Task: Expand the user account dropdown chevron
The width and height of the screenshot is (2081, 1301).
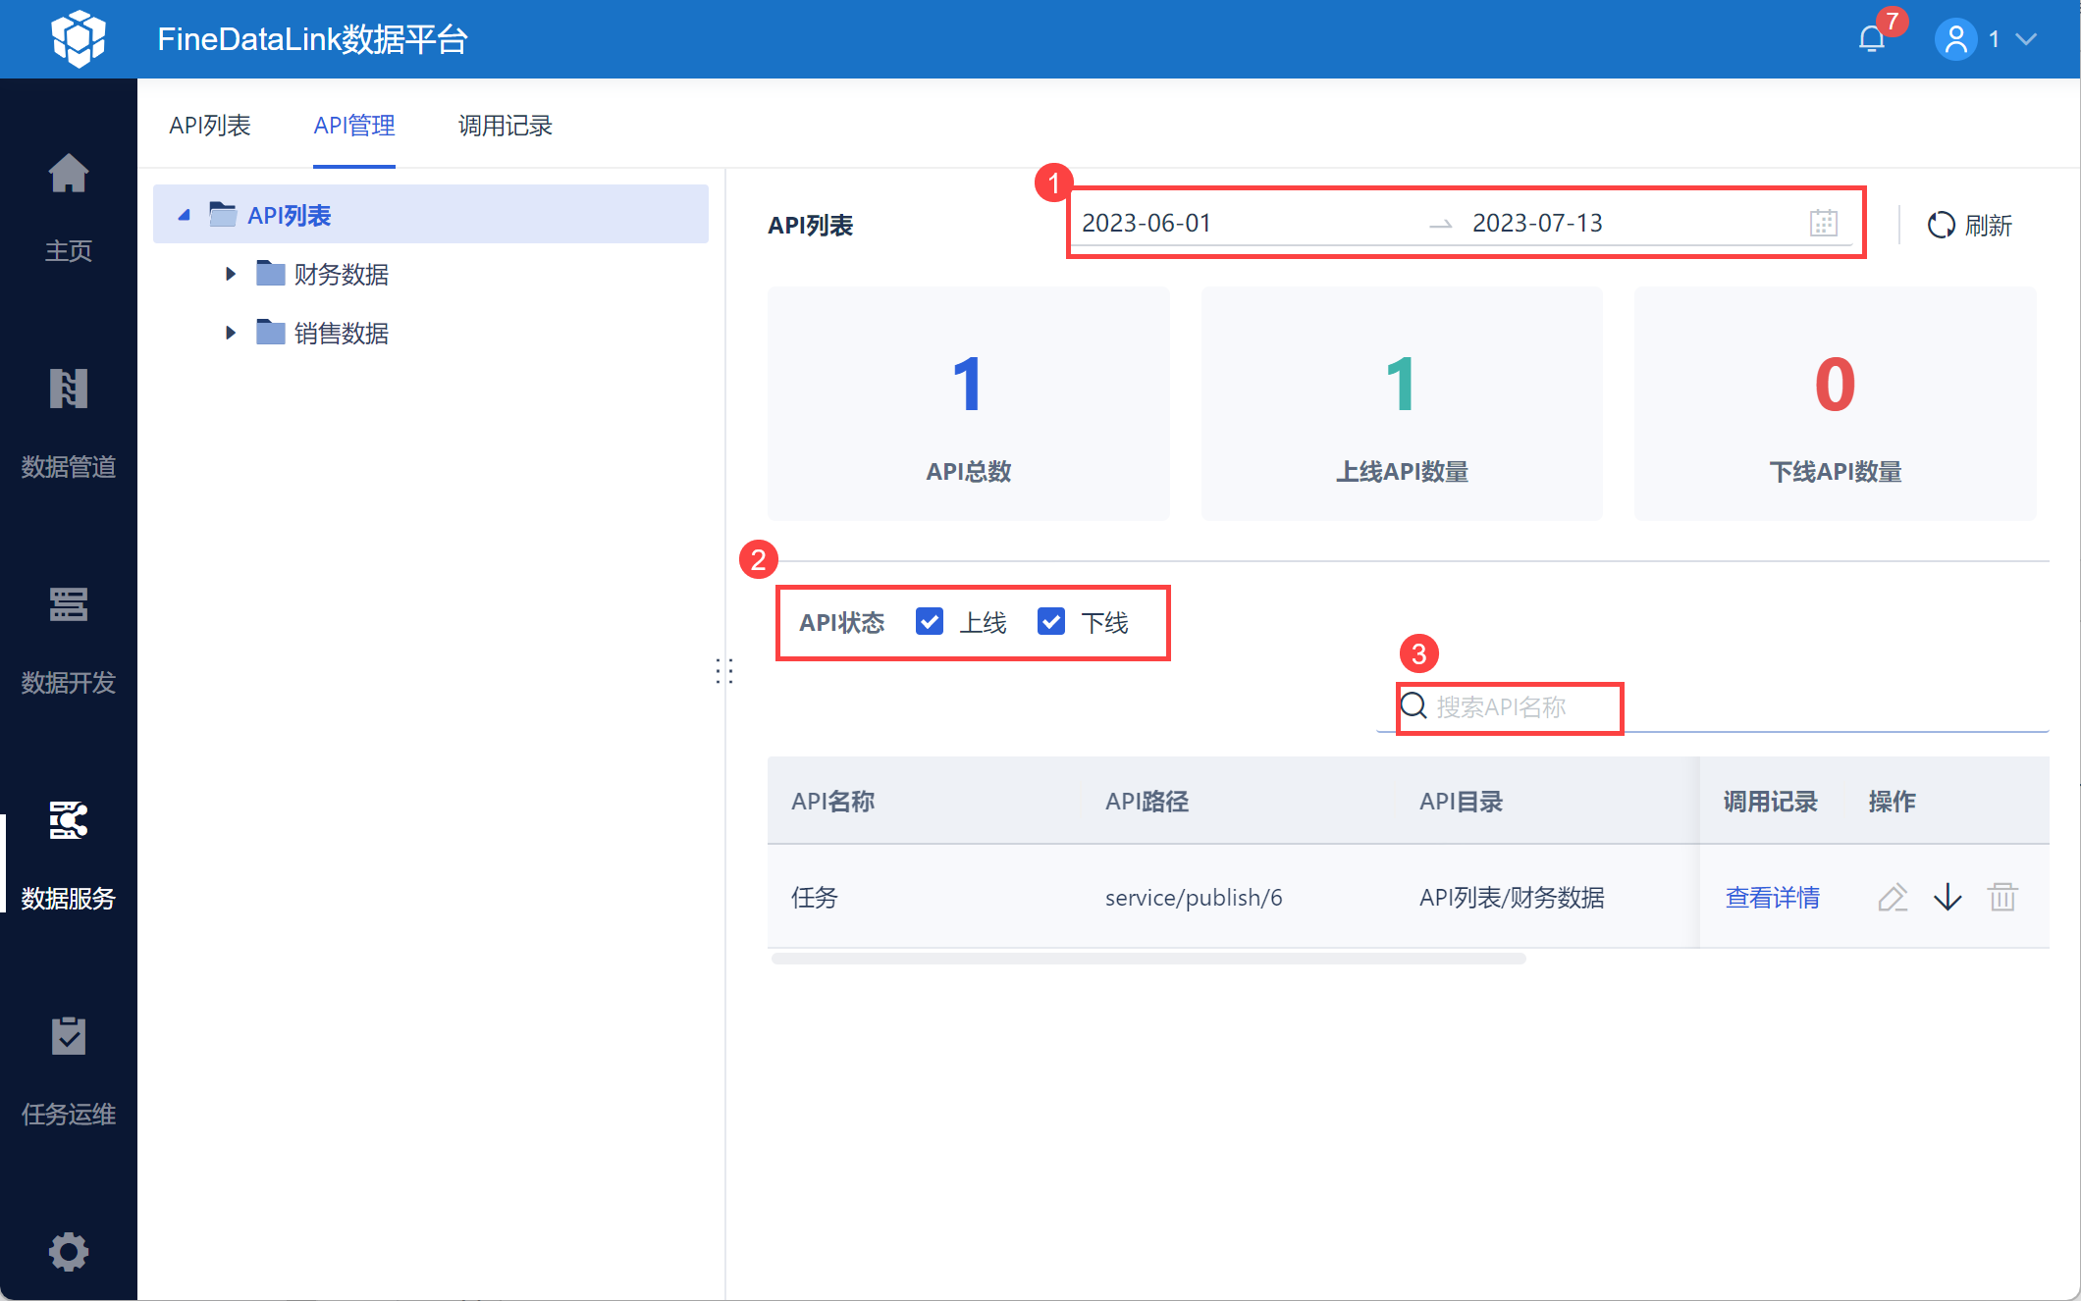Action: pyautogui.click(x=2027, y=39)
